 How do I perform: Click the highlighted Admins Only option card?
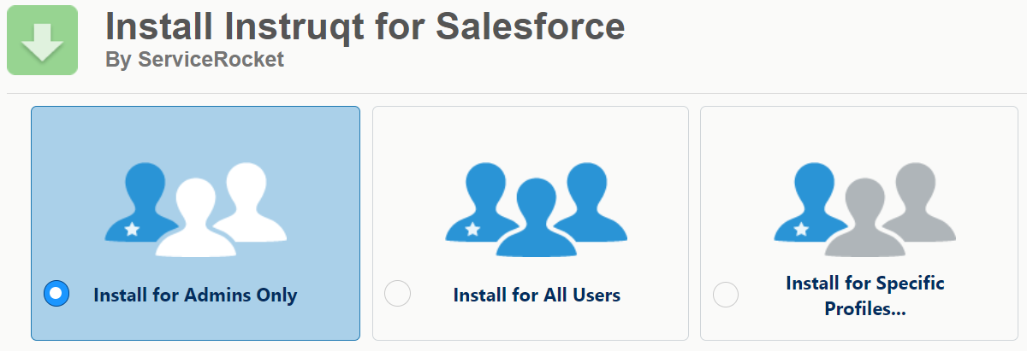[195, 223]
